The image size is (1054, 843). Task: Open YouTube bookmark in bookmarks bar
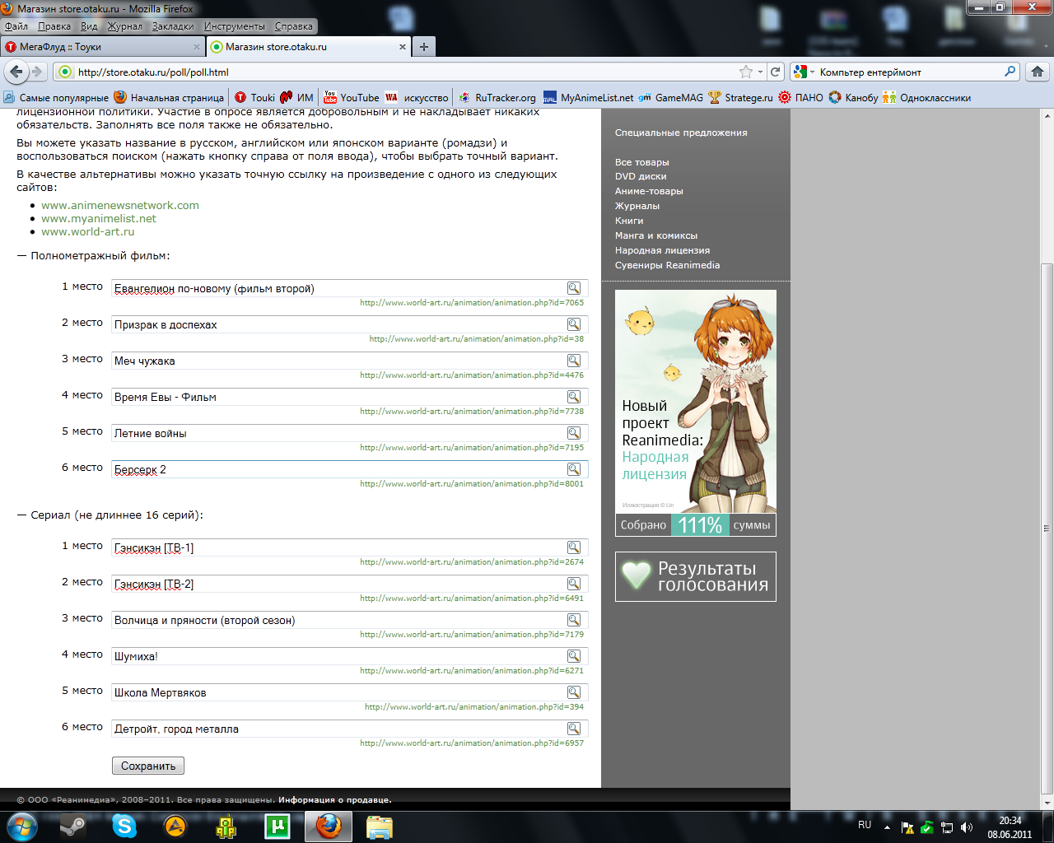pos(352,97)
